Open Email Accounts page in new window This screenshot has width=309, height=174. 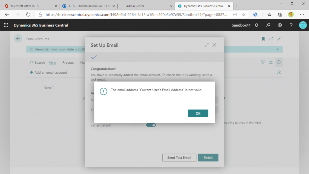(271, 39)
